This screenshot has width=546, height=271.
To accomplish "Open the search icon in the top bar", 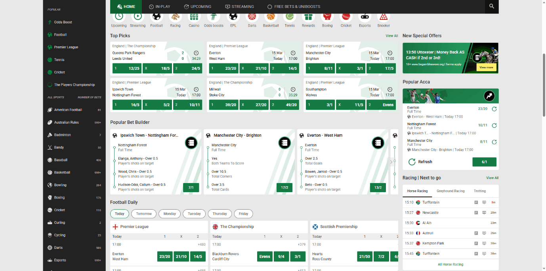I will pos(491,7).
